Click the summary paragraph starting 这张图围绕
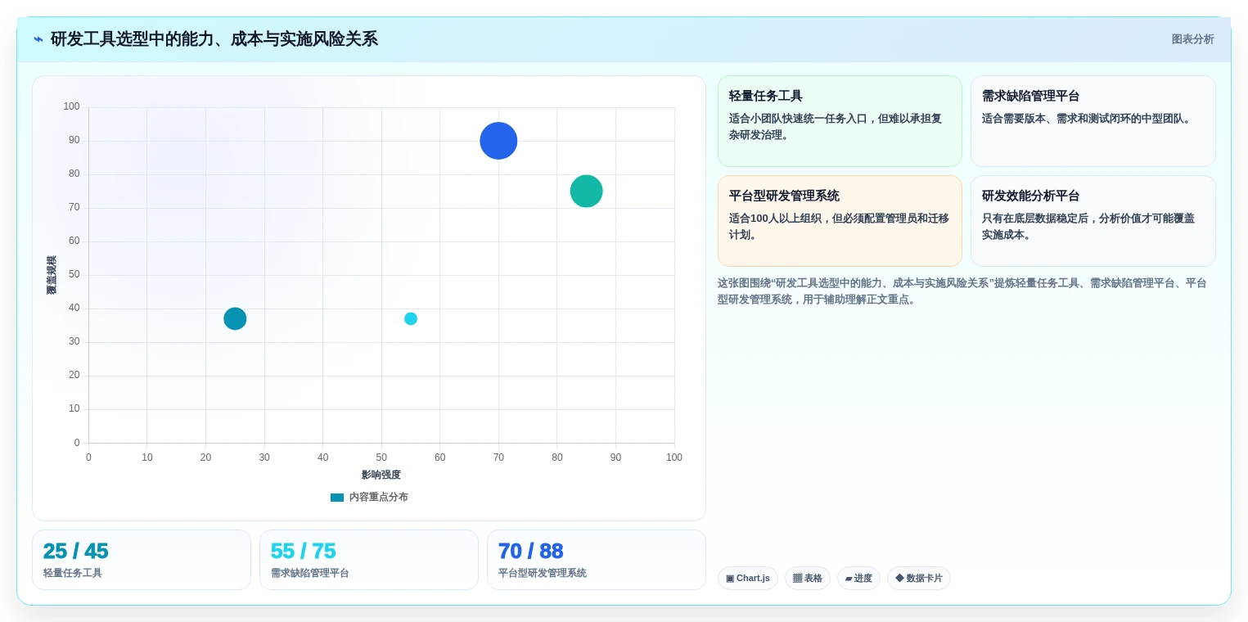The width and height of the screenshot is (1248, 622). 962,291
